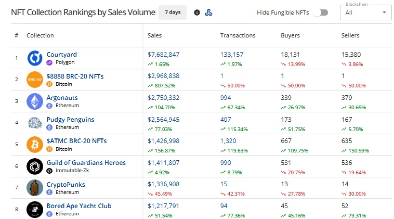The width and height of the screenshot is (394, 219).
Task: Sort by the Sellers column header
Action: [x=350, y=35]
